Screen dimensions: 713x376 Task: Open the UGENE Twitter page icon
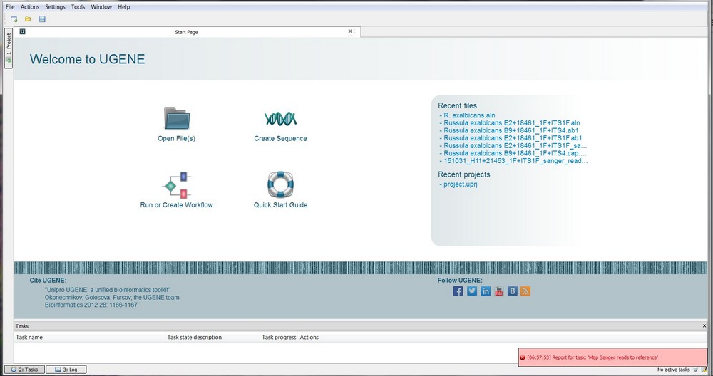(x=472, y=291)
